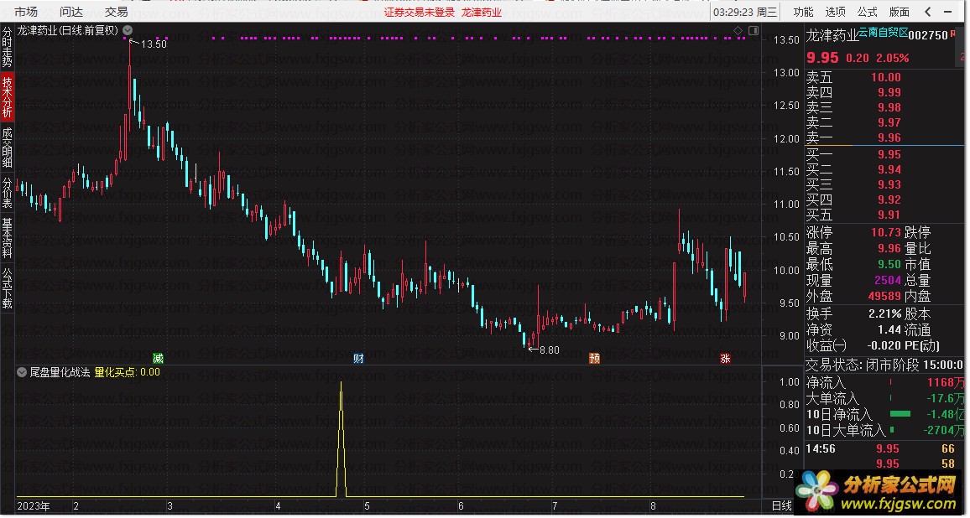The image size is (970, 518).
Task: Click the 10日大单流入 row label
Action: (x=846, y=430)
